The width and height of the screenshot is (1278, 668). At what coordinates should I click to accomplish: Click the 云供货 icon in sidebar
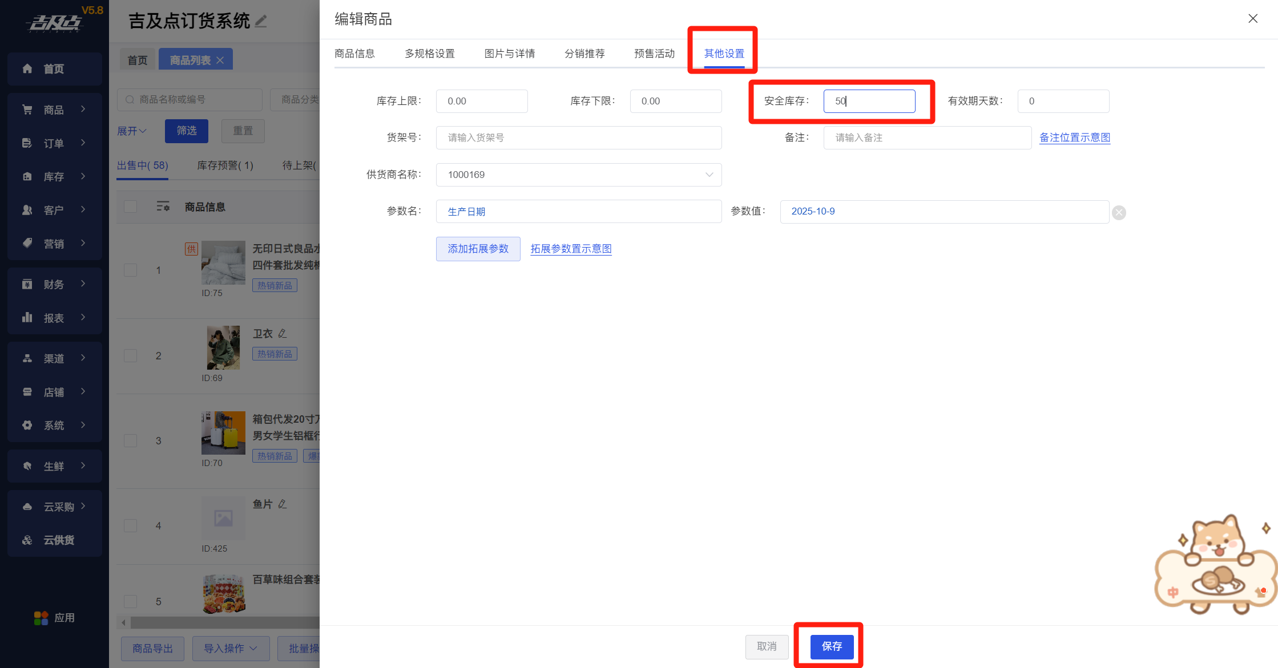tap(27, 540)
